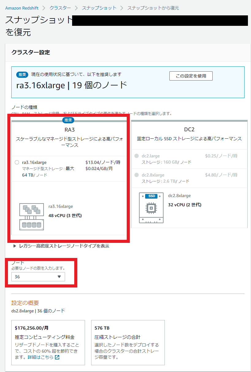Click the 推奨 badge in the recommendation banner
Viewport: 251px width, 372px height.
point(22,75)
